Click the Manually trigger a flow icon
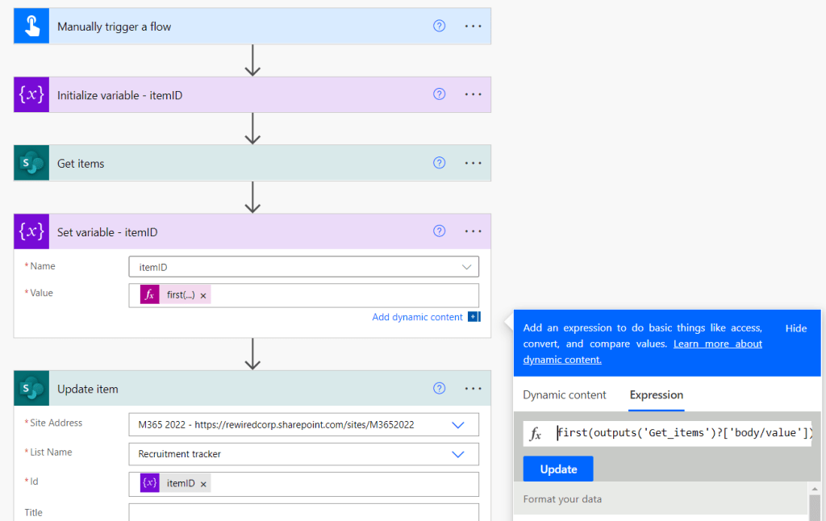Viewport: 826px width, 521px height. point(31,26)
